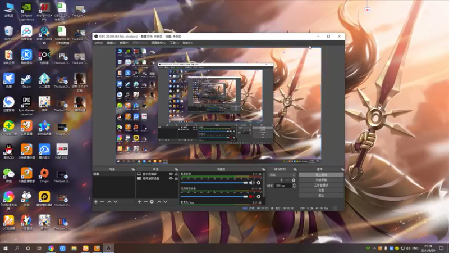Open the Epic Games Launcher desktop icon
This screenshot has width=449, height=253.
pos(26,106)
